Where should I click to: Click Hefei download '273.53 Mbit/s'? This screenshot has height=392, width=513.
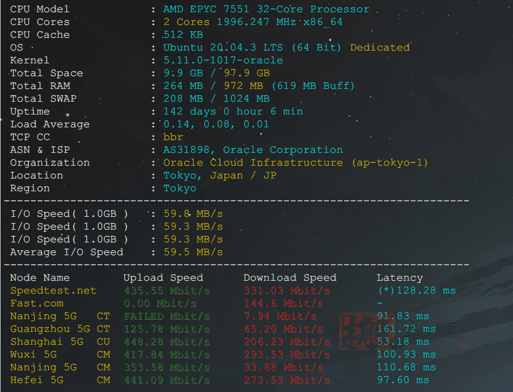point(287,380)
